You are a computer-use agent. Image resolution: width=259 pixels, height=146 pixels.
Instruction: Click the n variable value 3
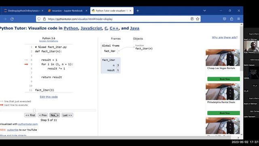point(118,65)
